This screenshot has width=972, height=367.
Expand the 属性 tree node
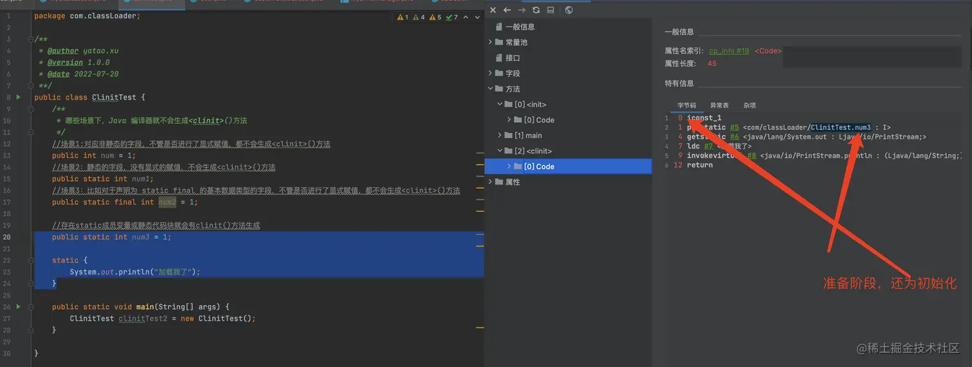click(491, 182)
